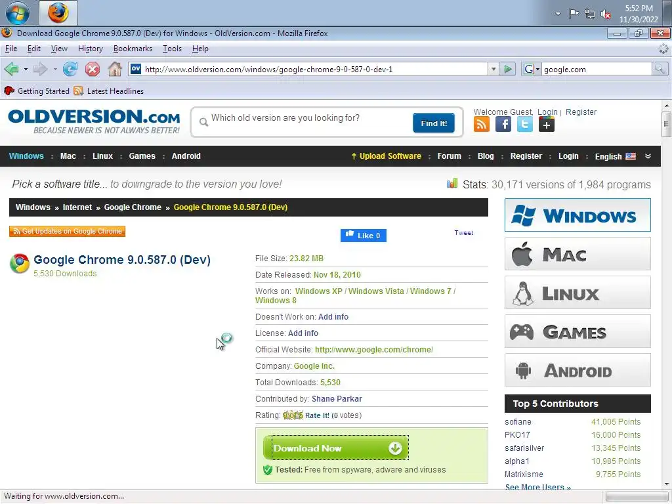Click the search magnifier button in Firefox
The image size is (672, 504).
[x=660, y=69]
